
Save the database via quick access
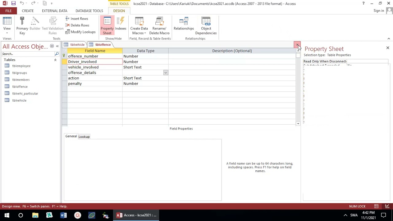(14, 3)
